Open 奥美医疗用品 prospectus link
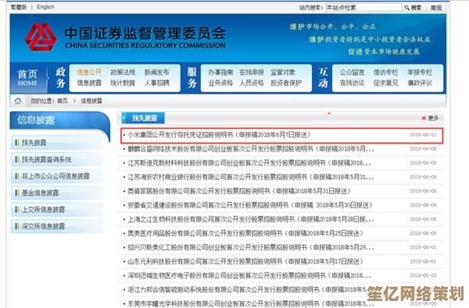 pyautogui.click(x=245, y=233)
